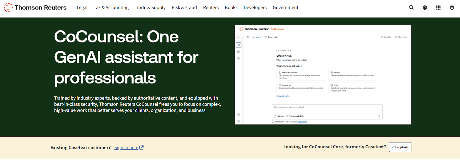Click the Results icon in preview header

coord(382,37)
